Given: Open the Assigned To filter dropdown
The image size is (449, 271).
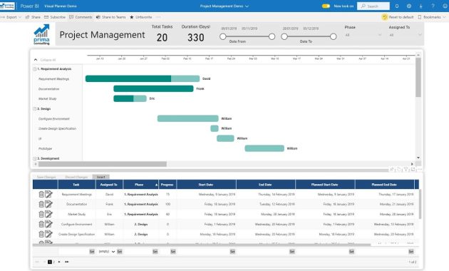Looking at the screenshot, I should click(406, 35).
